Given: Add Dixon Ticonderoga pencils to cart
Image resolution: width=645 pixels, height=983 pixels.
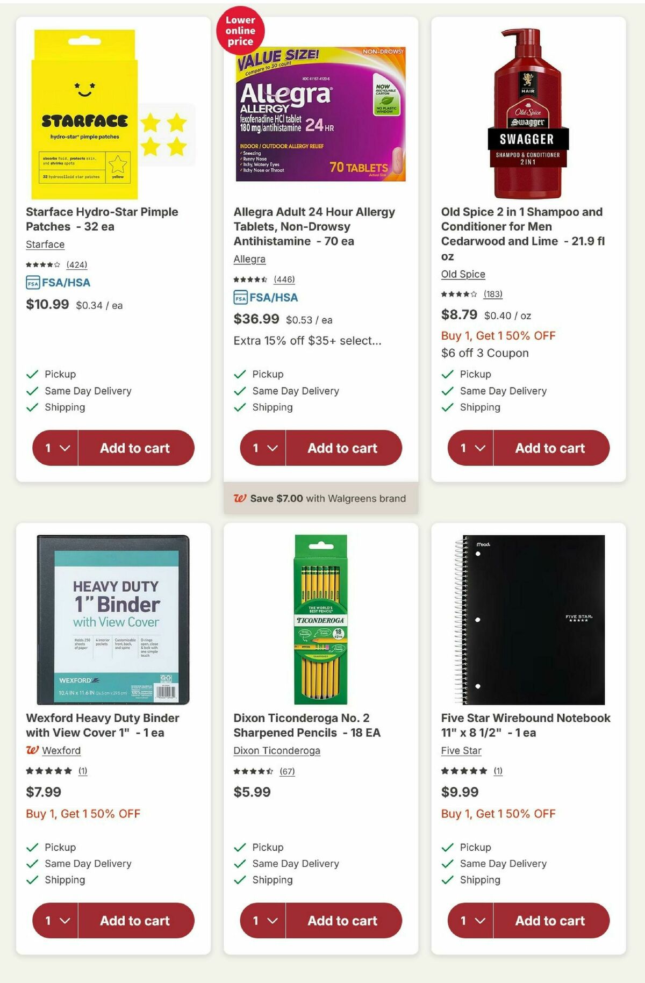Looking at the screenshot, I should [x=342, y=920].
